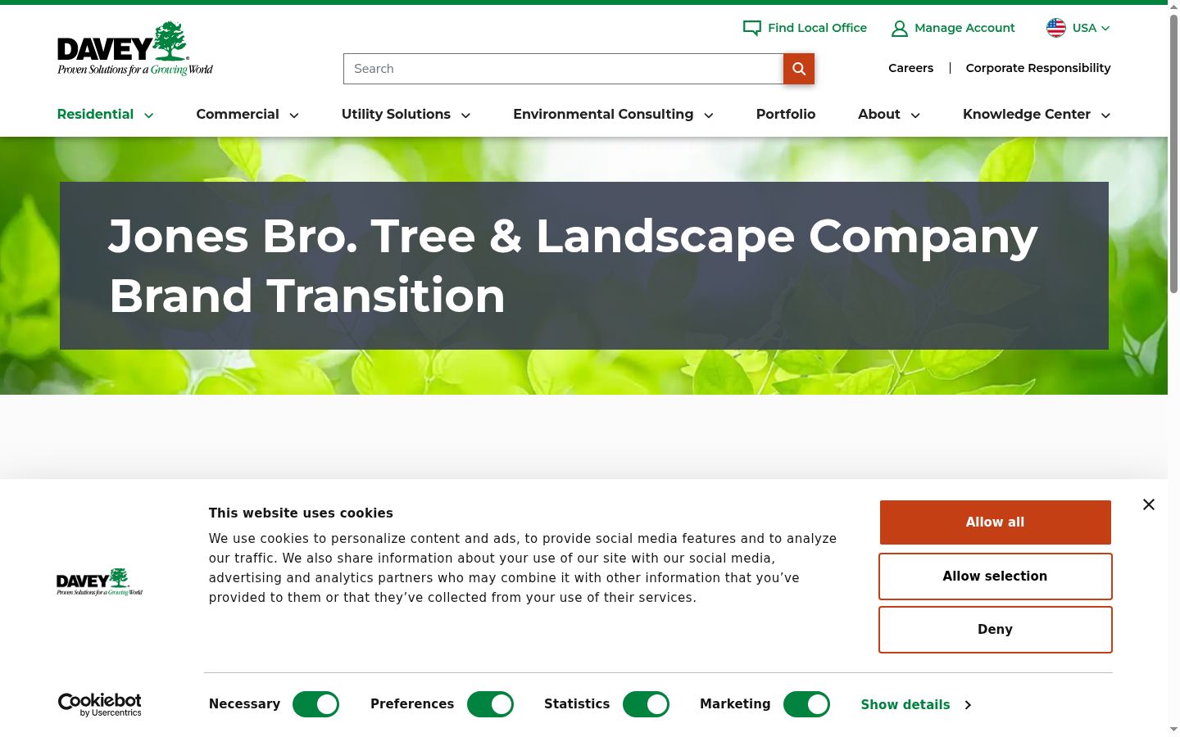Click the orange search magnifier button

(798, 69)
